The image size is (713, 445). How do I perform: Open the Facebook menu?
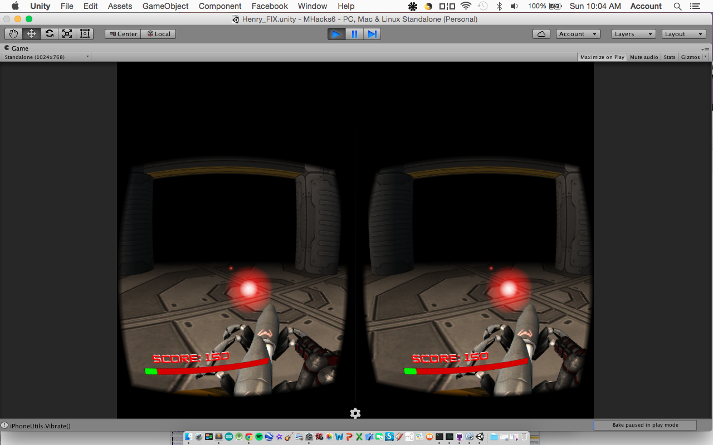270,6
